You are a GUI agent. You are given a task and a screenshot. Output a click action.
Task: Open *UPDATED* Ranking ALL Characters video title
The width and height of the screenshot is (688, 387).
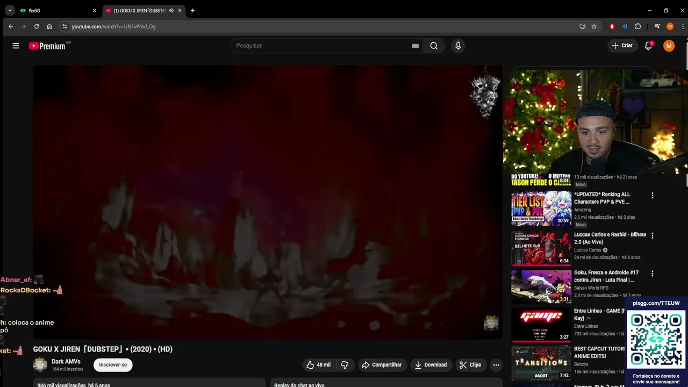point(602,198)
